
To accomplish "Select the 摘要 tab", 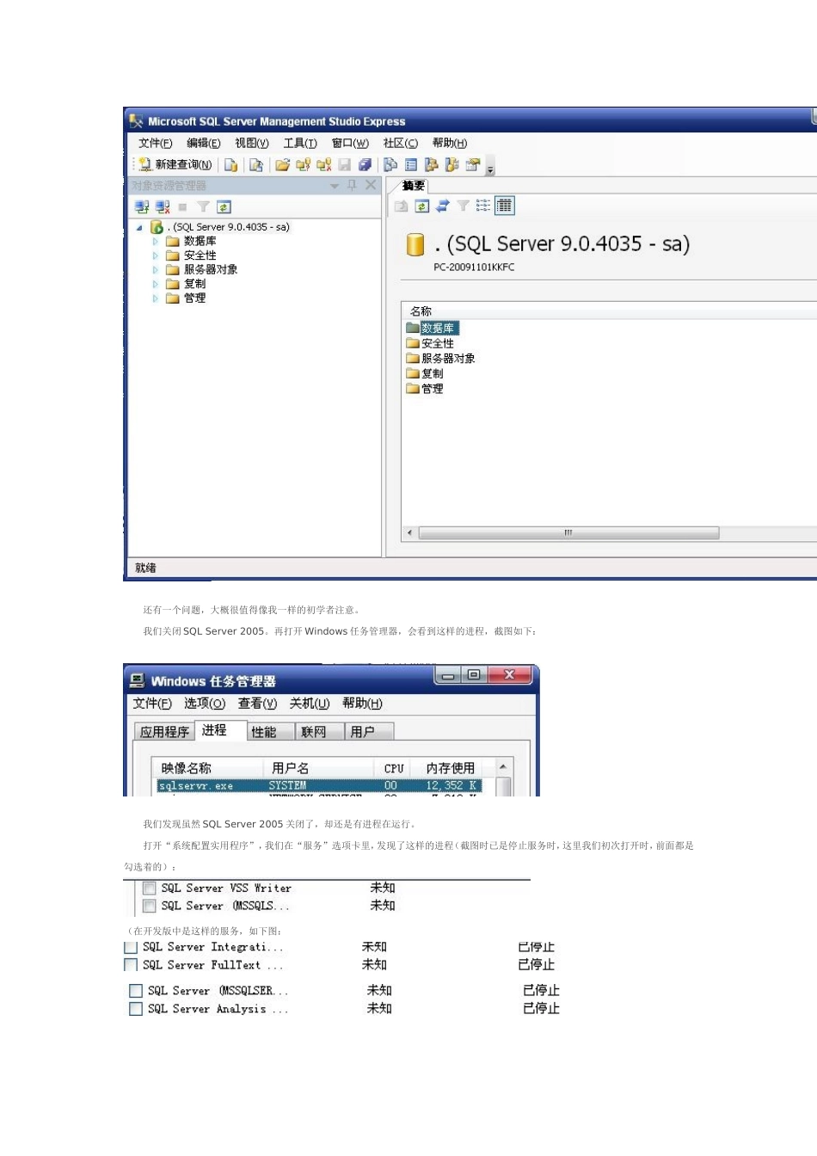I will [414, 186].
